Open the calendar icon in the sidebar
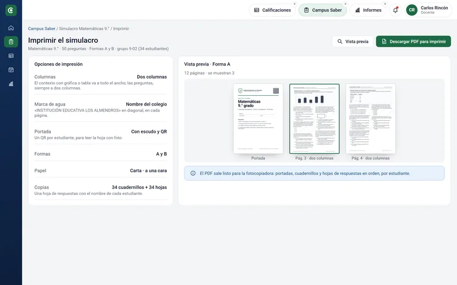This screenshot has height=285, width=457. [x=11, y=70]
